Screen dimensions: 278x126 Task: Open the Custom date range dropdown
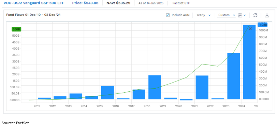click(226, 15)
